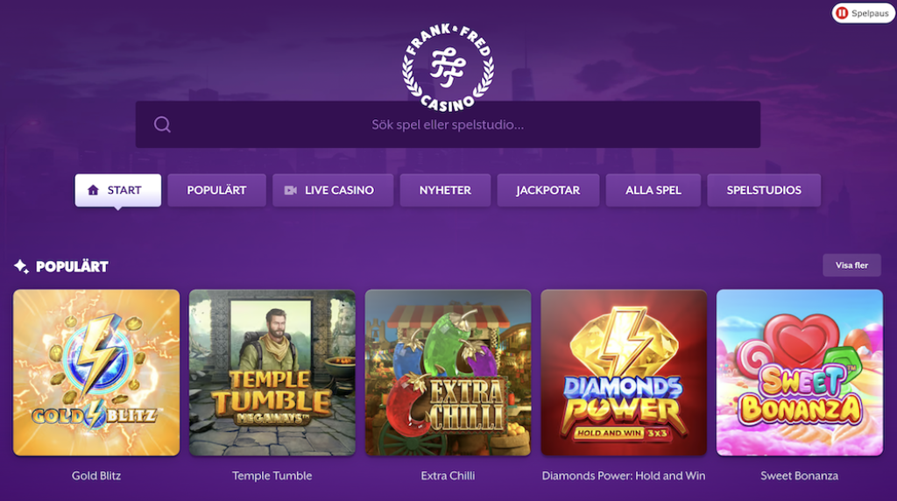
Task: Click the search magnifier icon
Action: tap(162, 124)
